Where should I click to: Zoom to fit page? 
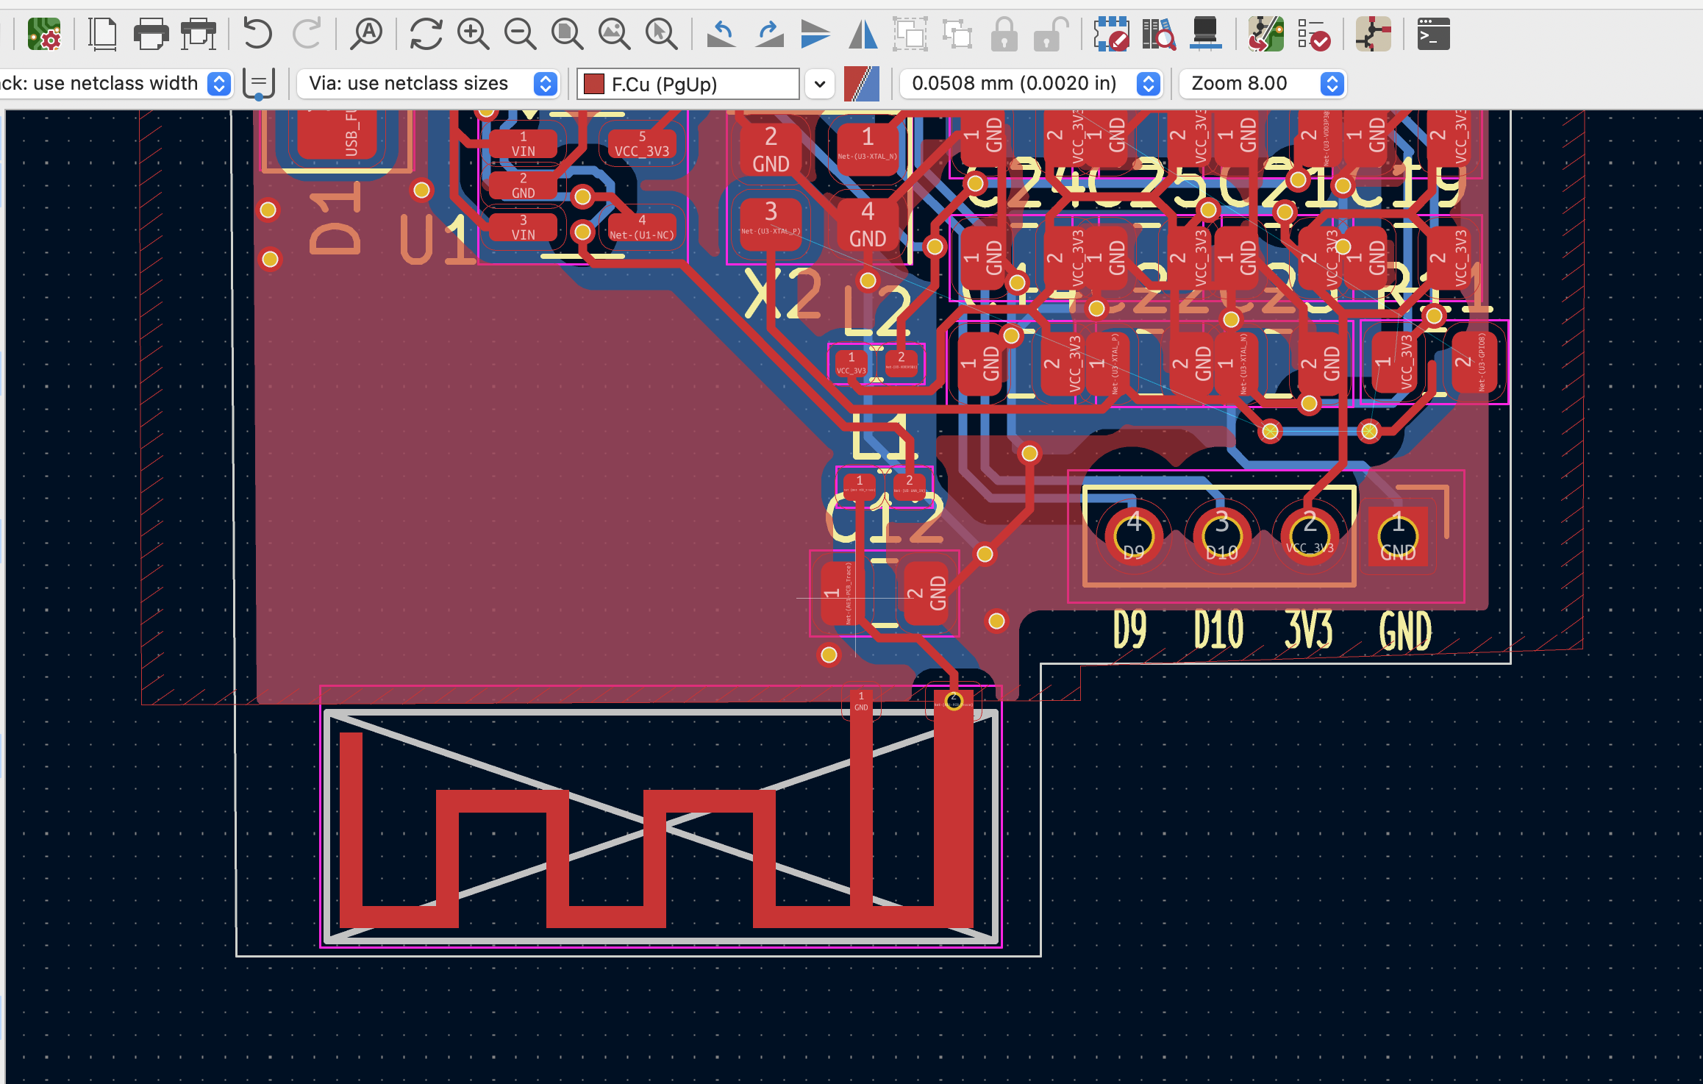(x=567, y=34)
